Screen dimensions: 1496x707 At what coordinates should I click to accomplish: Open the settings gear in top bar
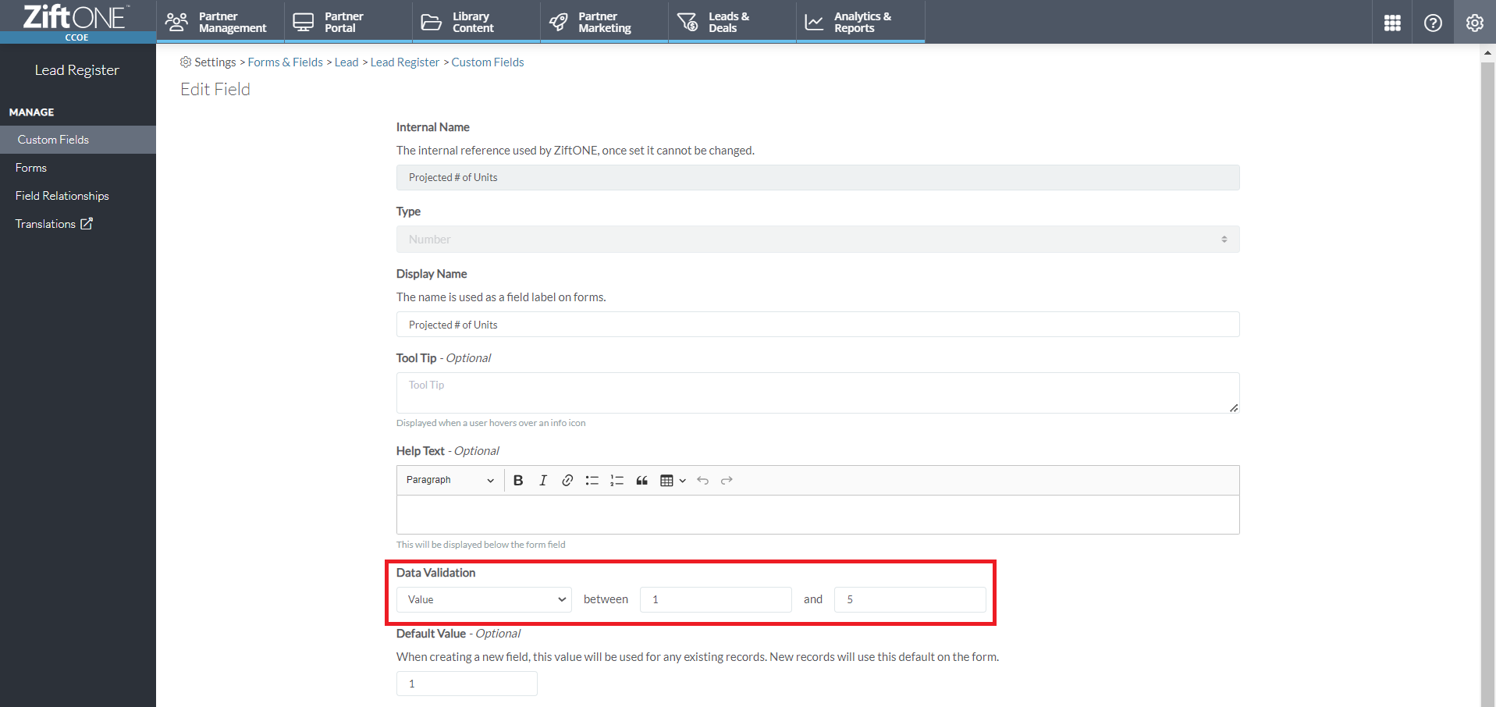pos(1474,23)
